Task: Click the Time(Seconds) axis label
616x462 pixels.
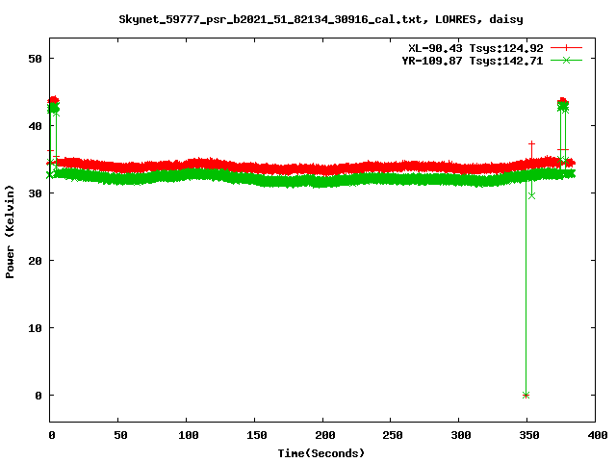Action: pyautogui.click(x=321, y=453)
